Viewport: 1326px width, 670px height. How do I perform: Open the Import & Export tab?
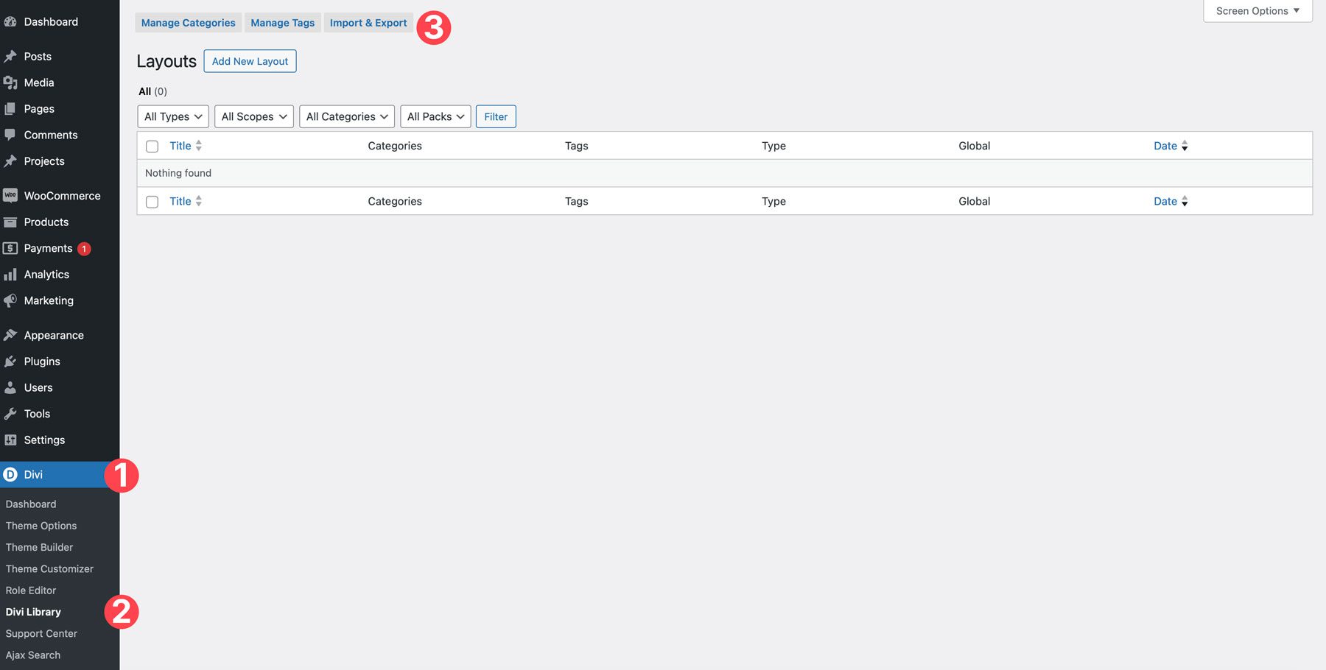coord(368,23)
